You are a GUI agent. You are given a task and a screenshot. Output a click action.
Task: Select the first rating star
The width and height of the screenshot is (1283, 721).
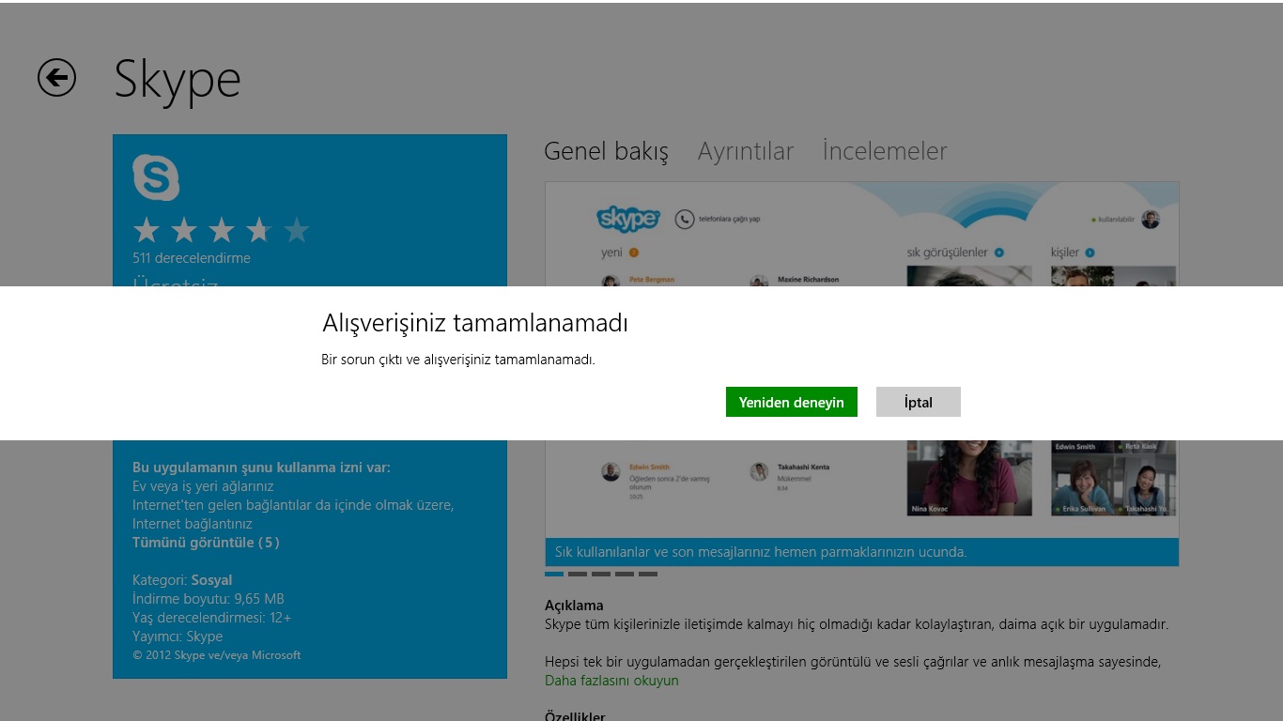click(x=147, y=230)
